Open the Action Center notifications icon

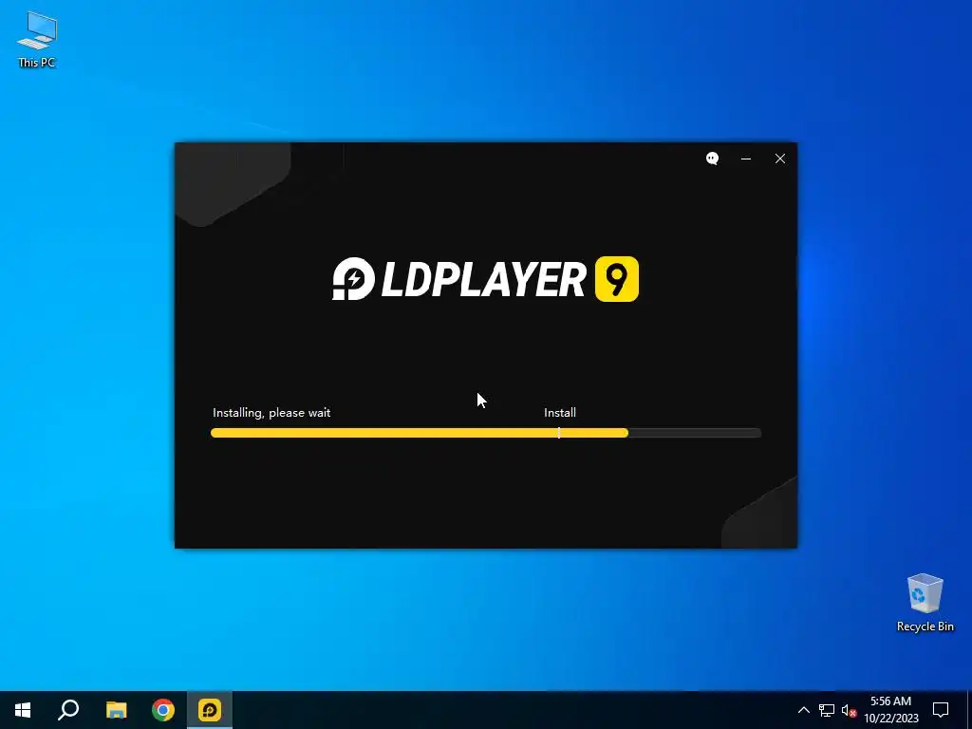tap(941, 710)
